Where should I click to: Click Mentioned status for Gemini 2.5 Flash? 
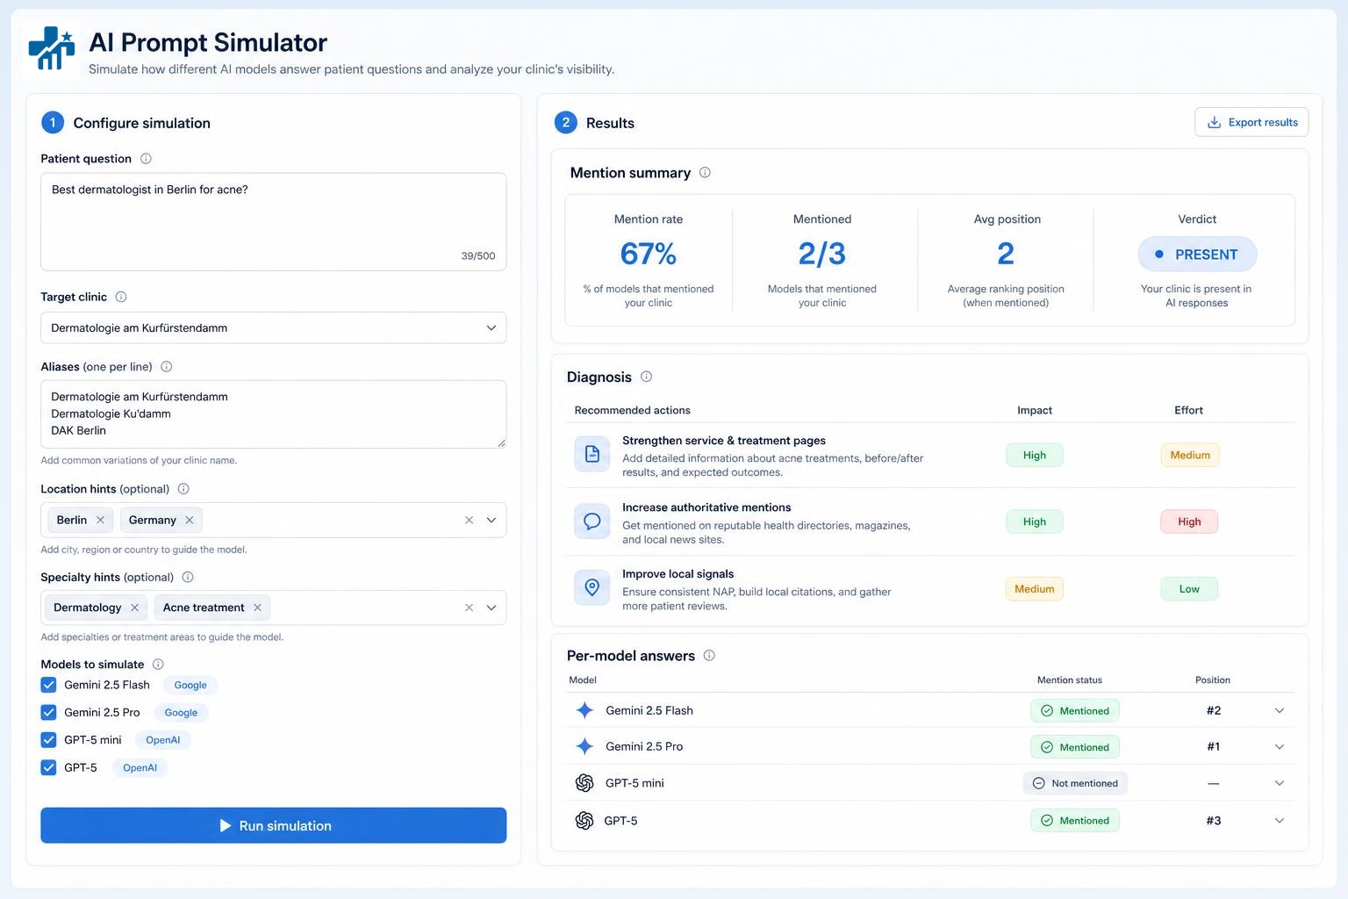(1075, 711)
